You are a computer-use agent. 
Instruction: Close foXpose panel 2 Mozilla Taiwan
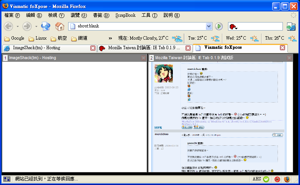289,58
